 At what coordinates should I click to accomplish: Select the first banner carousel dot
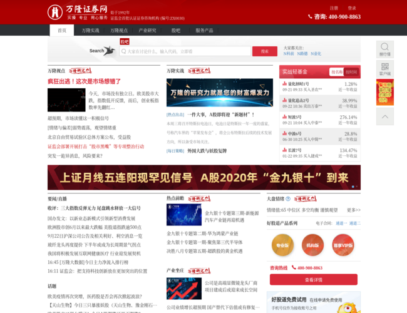click(x=353, y=187)
